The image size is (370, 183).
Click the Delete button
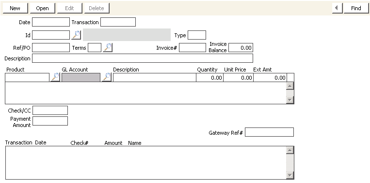tap(97, 8)
